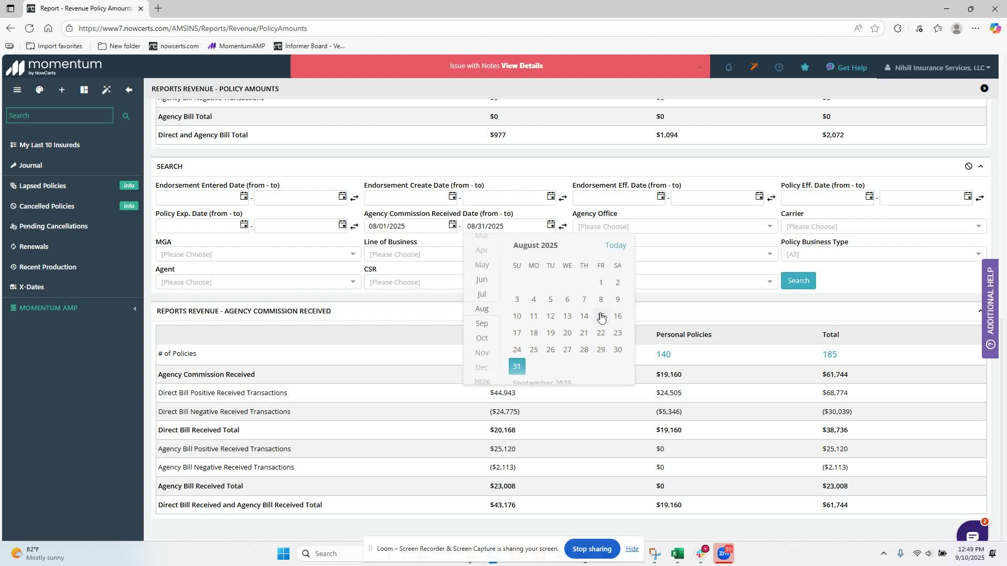Click the plus add-new icon
This screenshot has width=1007, height=566.
[61, 90]
